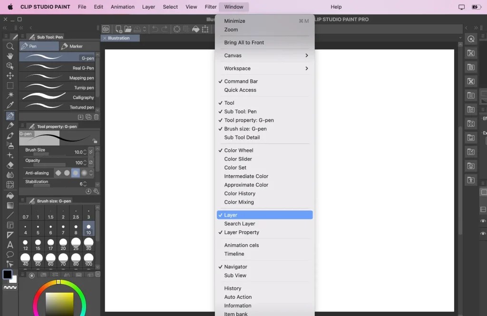
Task: Select the Magnifier zoom tool
Action: coord(10,47)
